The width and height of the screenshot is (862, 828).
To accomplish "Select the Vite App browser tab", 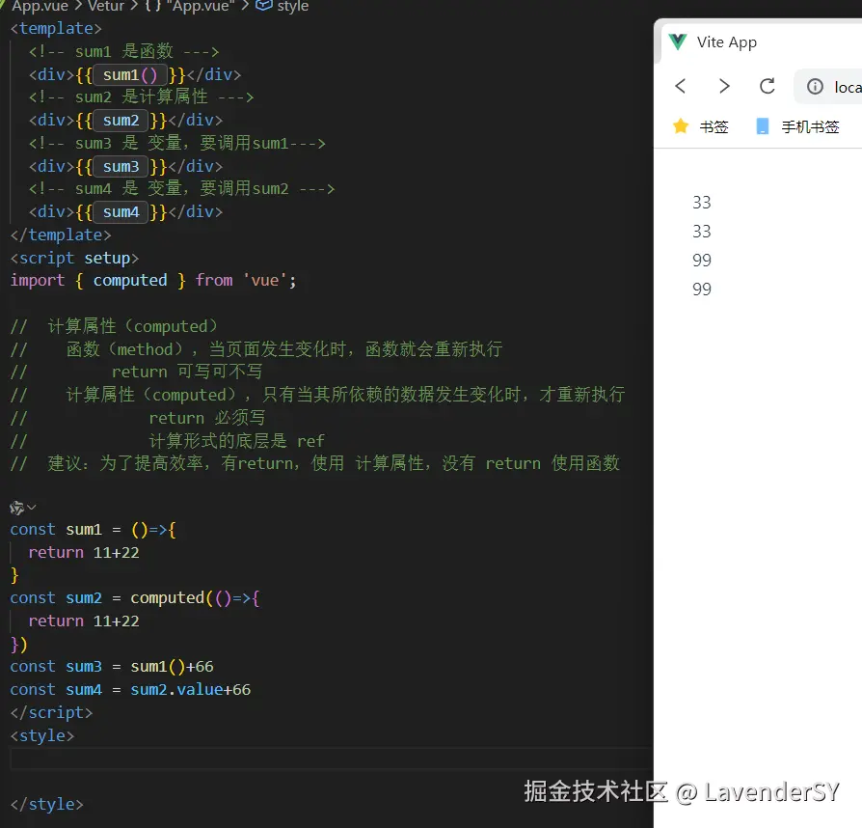I will click(726, 42).
